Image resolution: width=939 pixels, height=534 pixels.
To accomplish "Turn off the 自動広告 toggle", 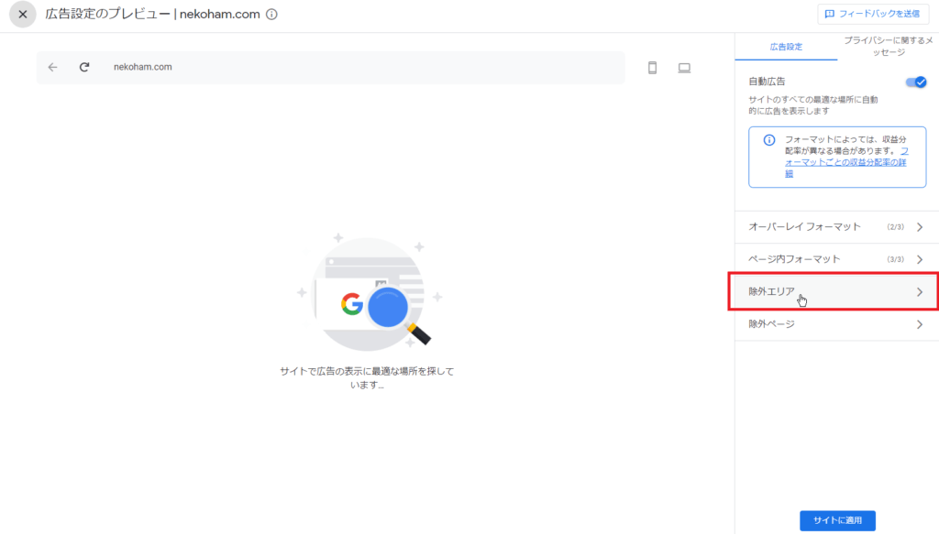I will coord(916,82).
